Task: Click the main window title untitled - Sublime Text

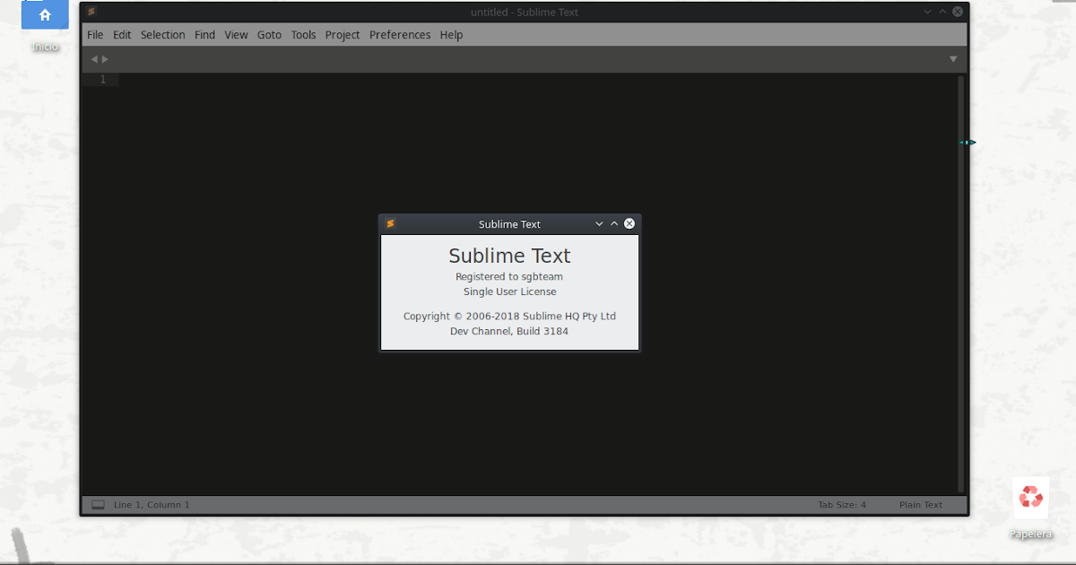Action: pos(525,12)
